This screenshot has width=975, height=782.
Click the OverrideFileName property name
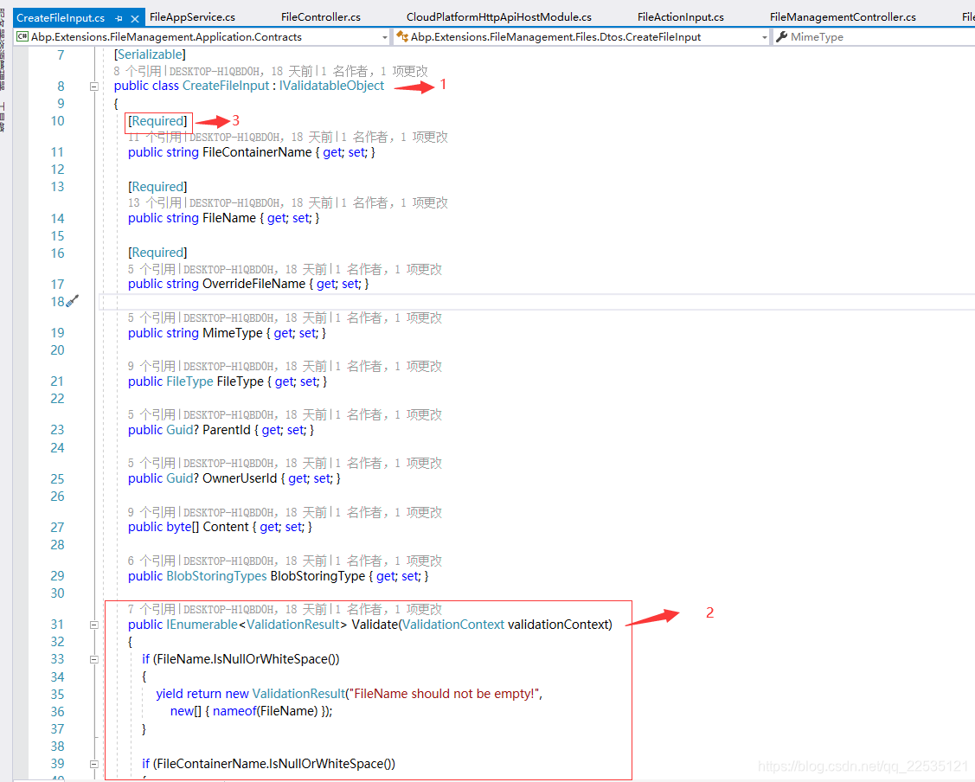point(253,284)
